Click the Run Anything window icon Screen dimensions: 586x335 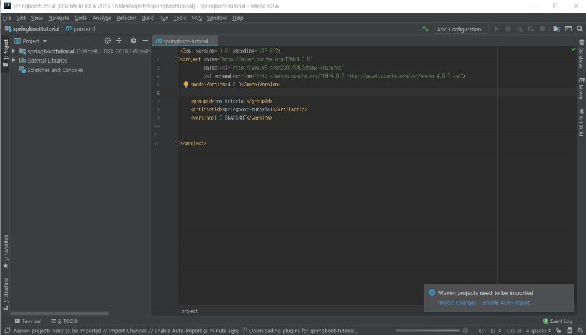(568, 29)
